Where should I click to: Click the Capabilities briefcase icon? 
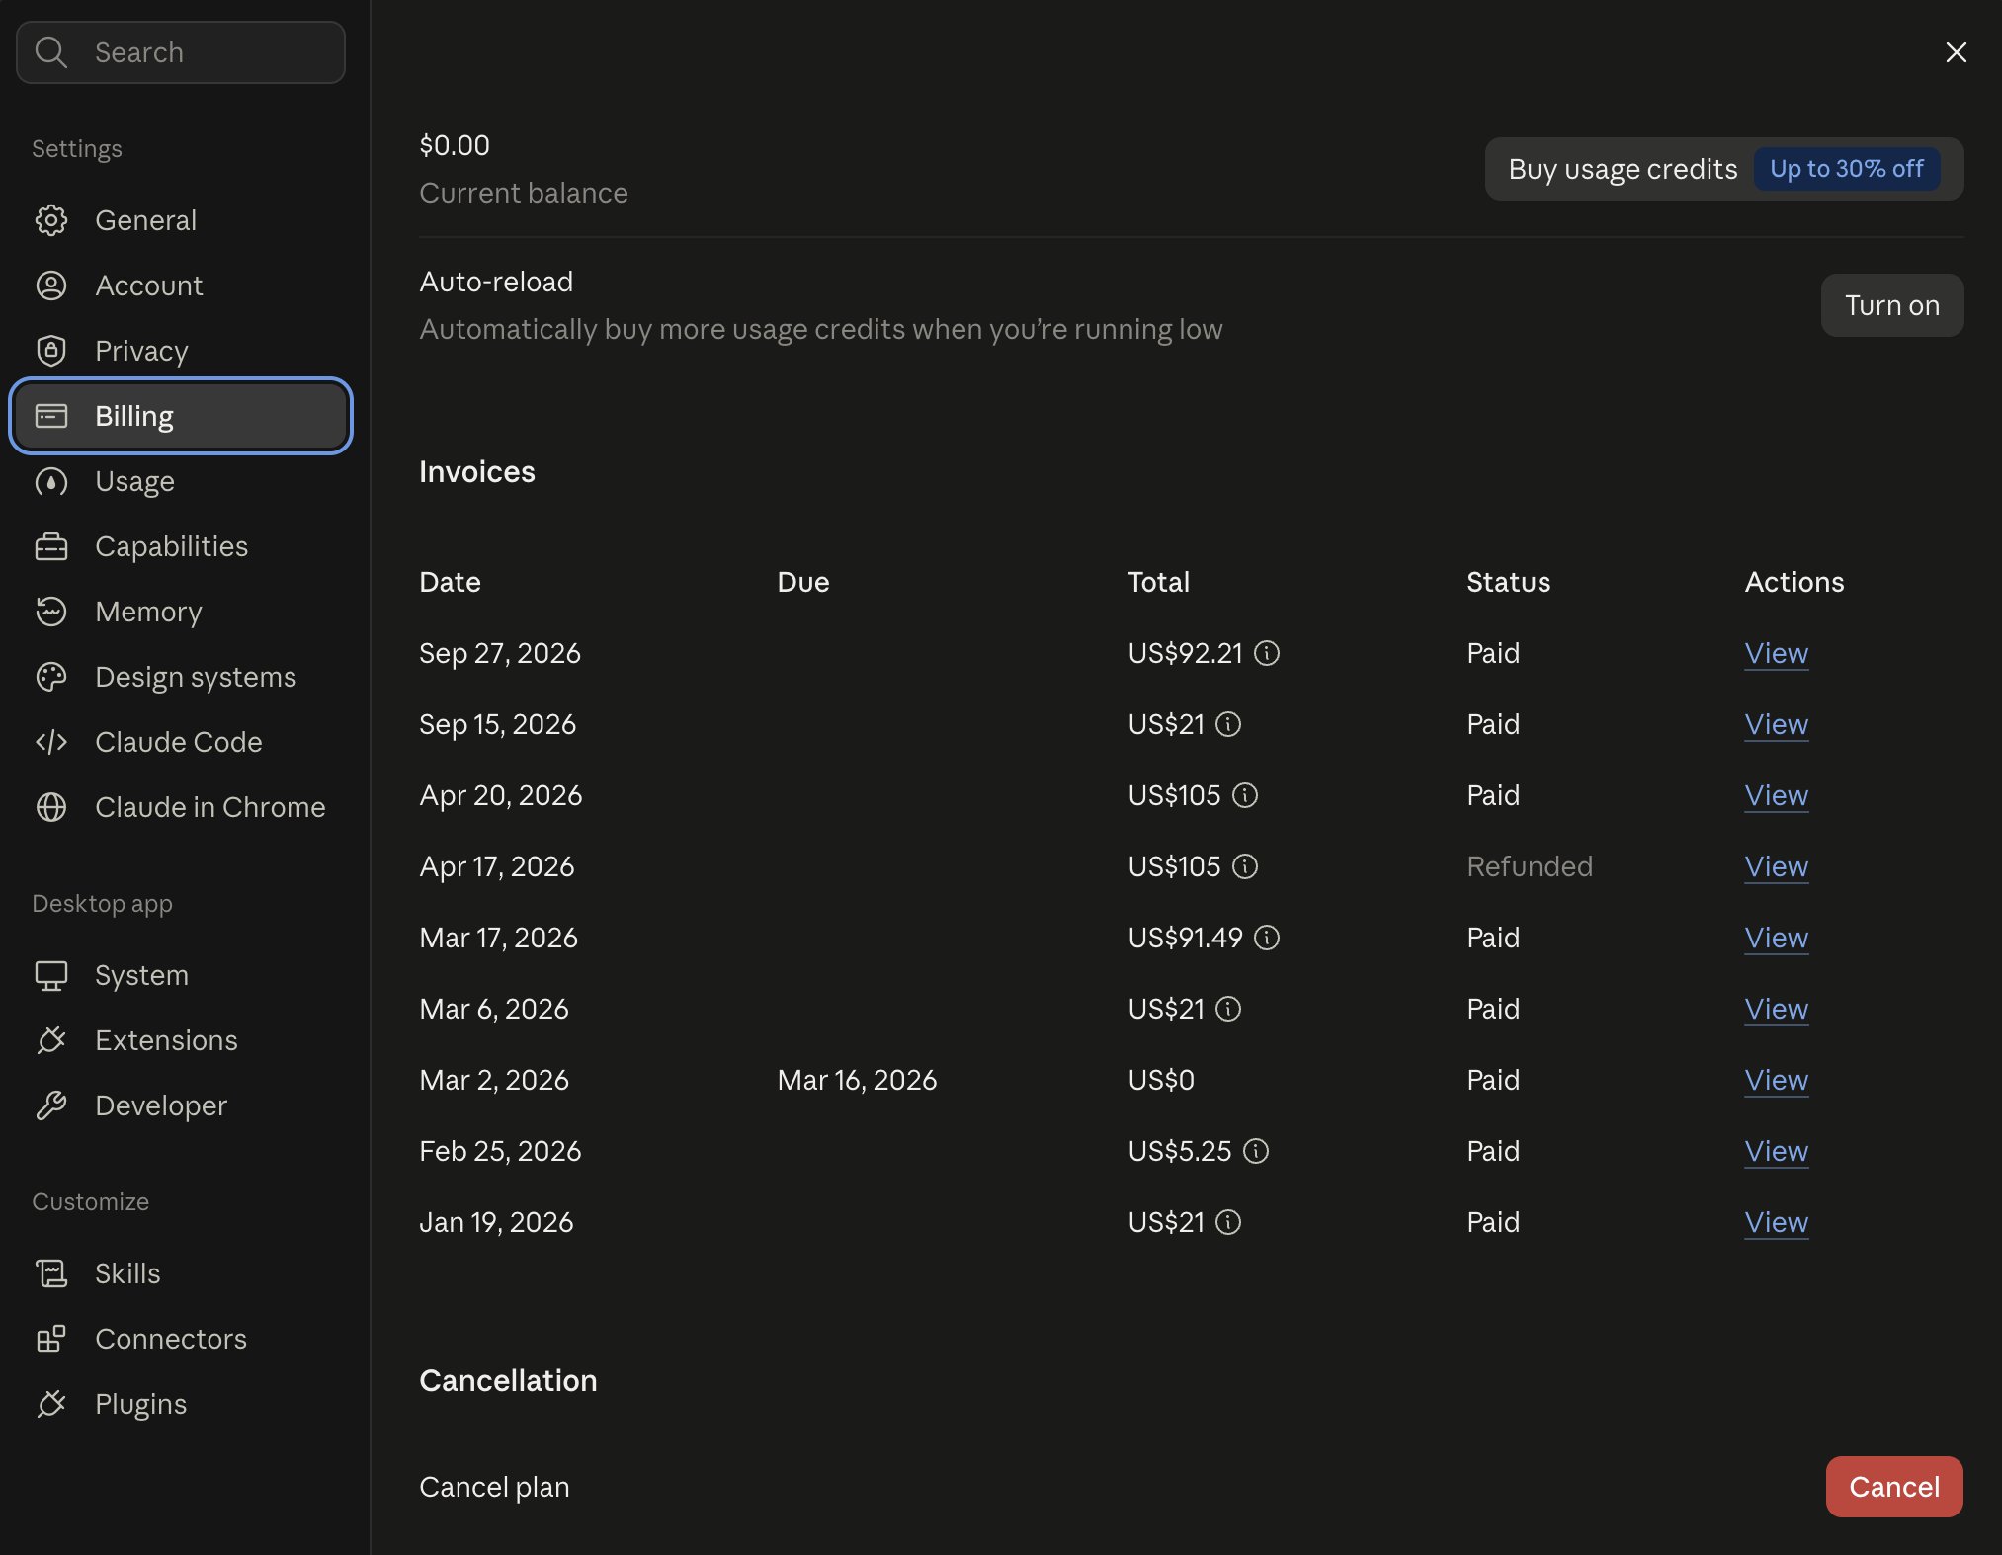tap(51, 546)
